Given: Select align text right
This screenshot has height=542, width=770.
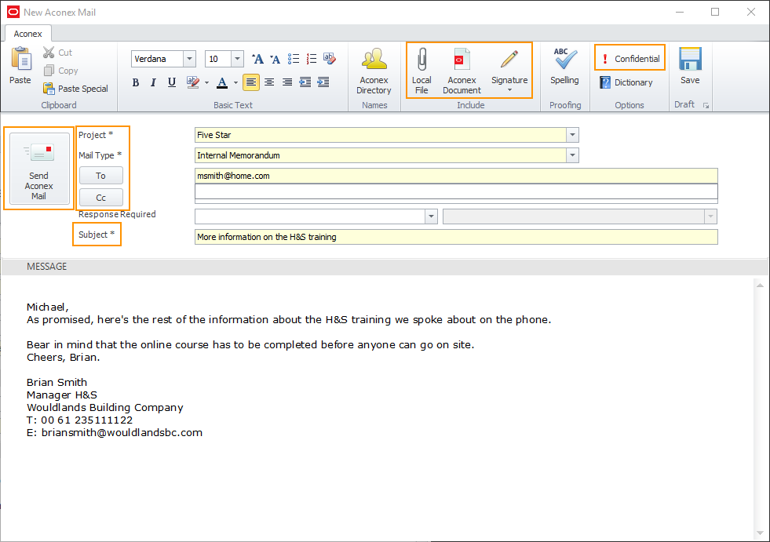Looking at the screenshot, I should [x=286, y=82].
